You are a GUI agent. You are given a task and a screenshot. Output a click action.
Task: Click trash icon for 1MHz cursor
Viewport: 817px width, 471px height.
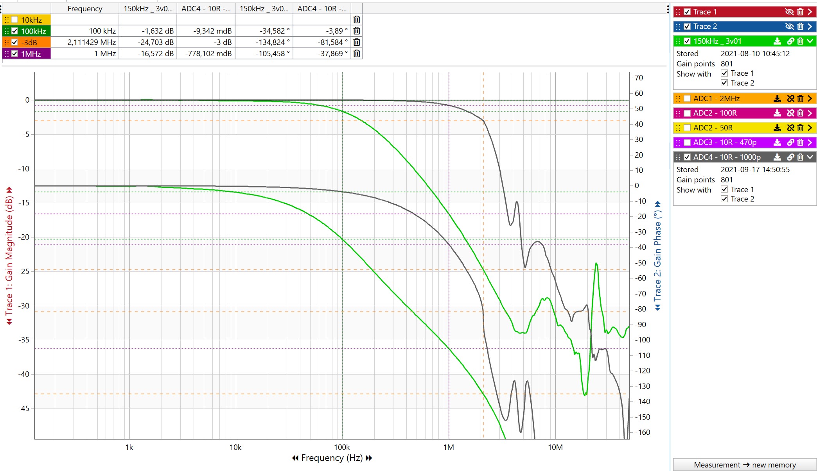point(356,54)
